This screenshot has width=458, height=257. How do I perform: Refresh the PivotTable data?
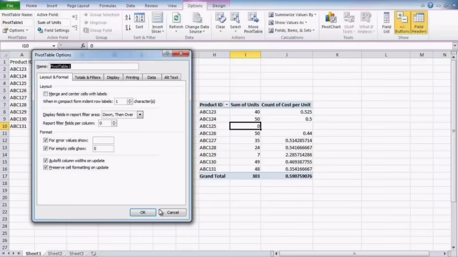click(x=176, y=22)
